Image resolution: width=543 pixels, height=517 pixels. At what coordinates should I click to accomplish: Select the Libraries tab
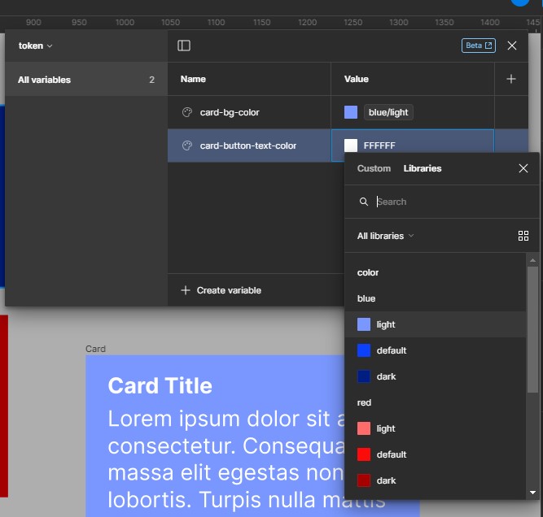[423, 168]
